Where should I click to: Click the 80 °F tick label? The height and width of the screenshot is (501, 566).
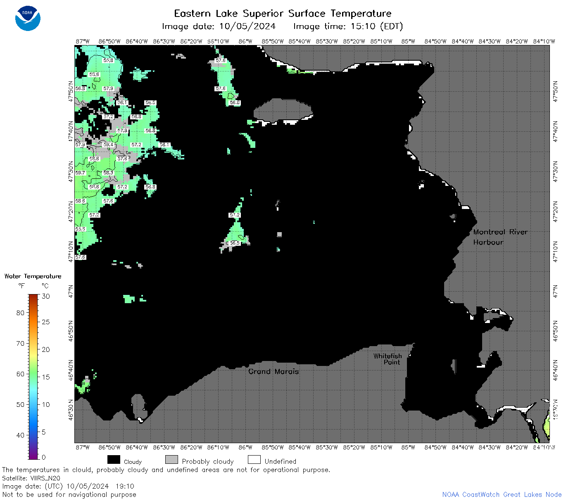coord(20,313)
